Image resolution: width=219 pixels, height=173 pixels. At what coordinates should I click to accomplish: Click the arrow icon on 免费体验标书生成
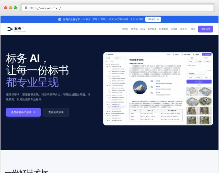pyautogui.click(x=34, y=112)
